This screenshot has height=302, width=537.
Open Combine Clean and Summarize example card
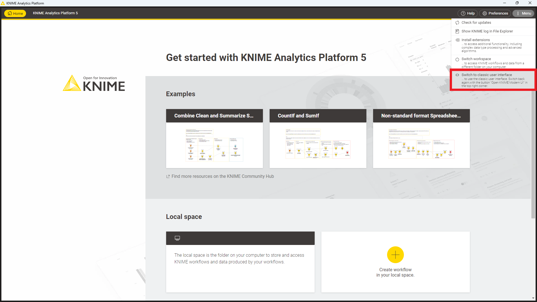(214, 138)
